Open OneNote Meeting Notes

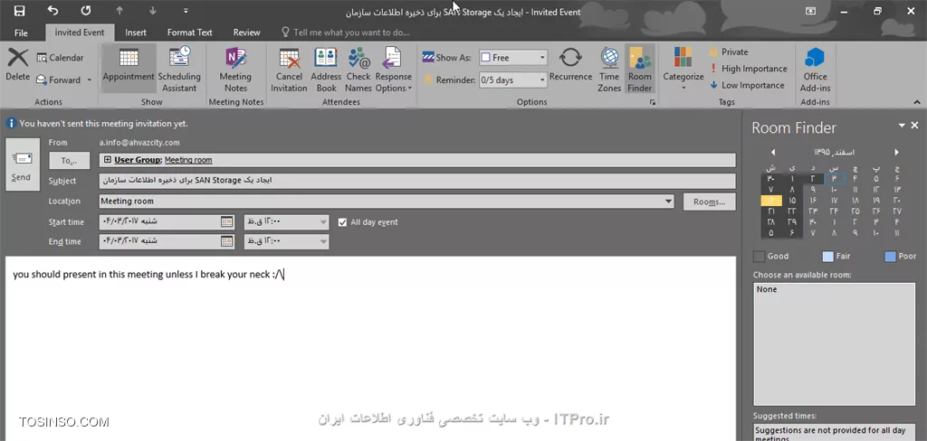pos(235,69)
